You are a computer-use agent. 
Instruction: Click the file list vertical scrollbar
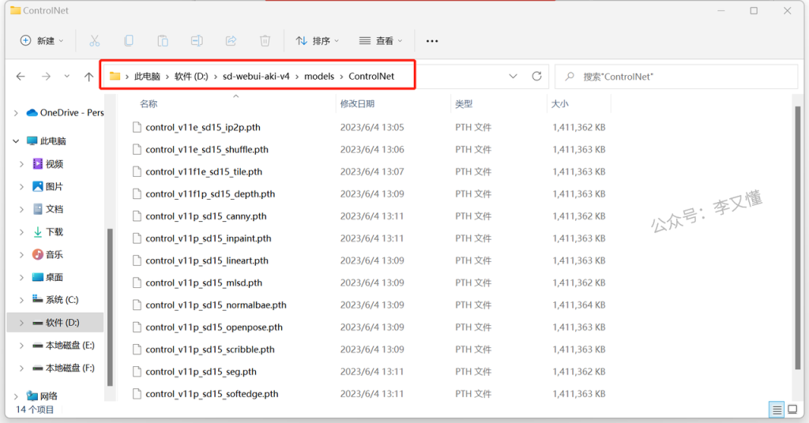click(x=798, y=237)
